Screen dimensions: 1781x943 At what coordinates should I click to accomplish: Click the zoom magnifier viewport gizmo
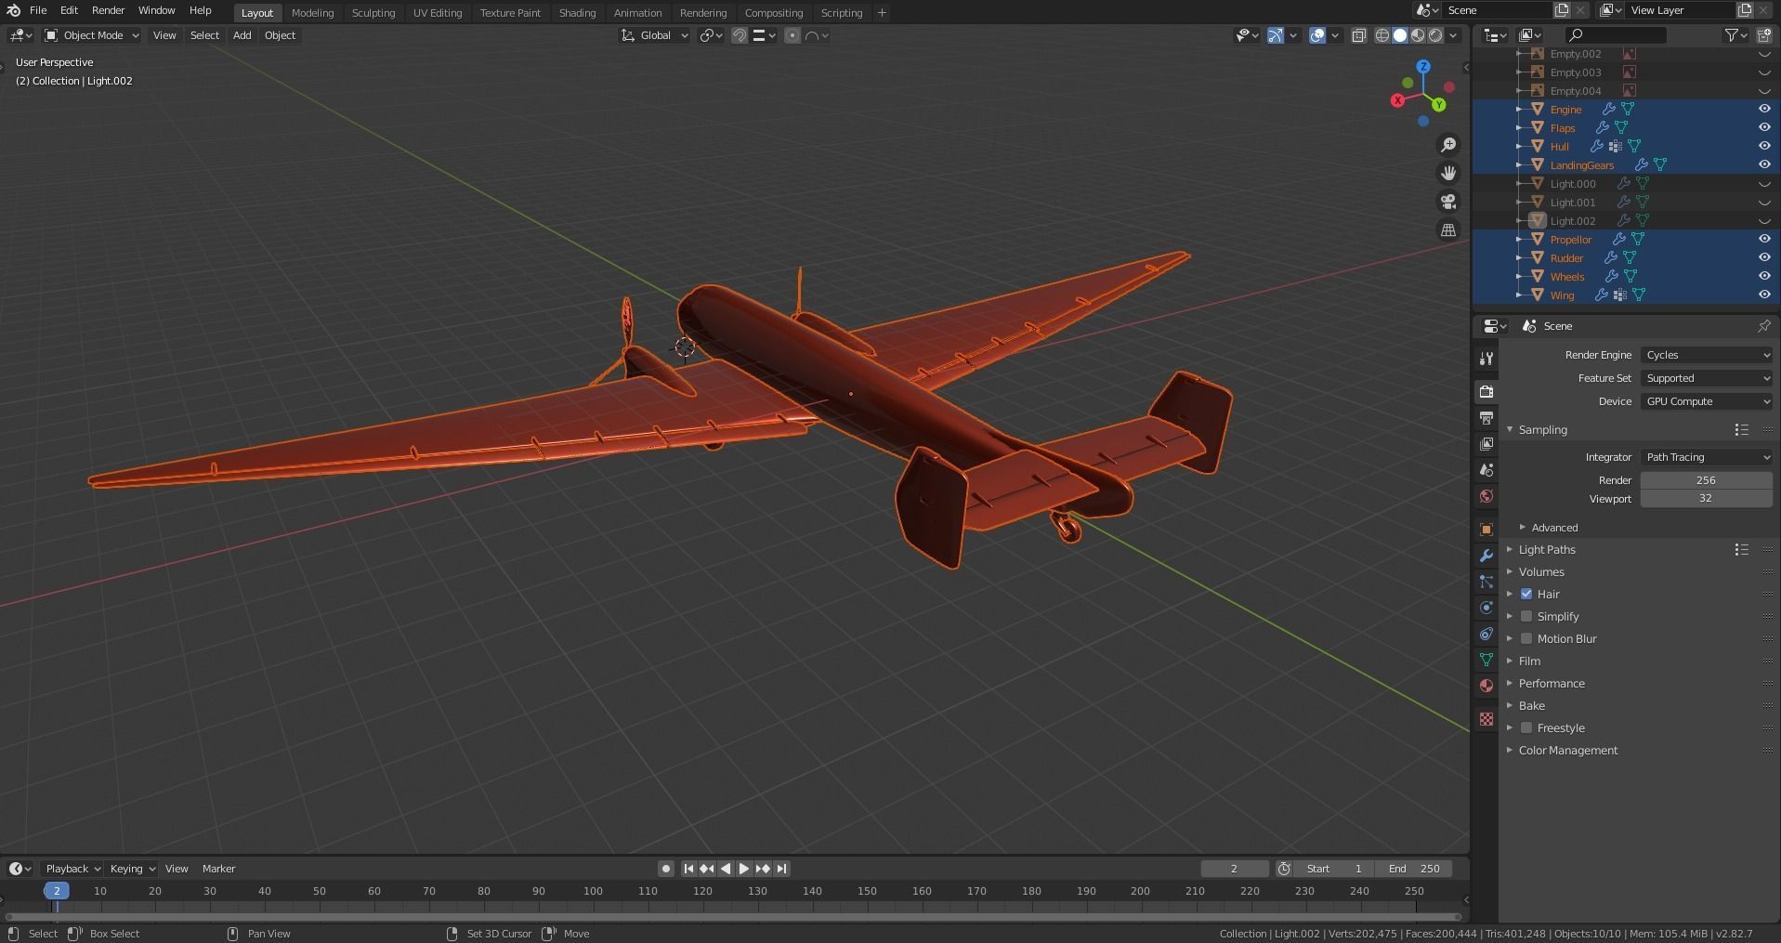(1447, 145)
